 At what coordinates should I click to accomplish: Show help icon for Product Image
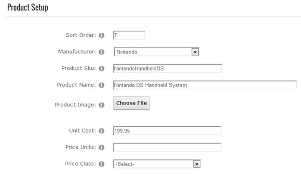point(102,105)
